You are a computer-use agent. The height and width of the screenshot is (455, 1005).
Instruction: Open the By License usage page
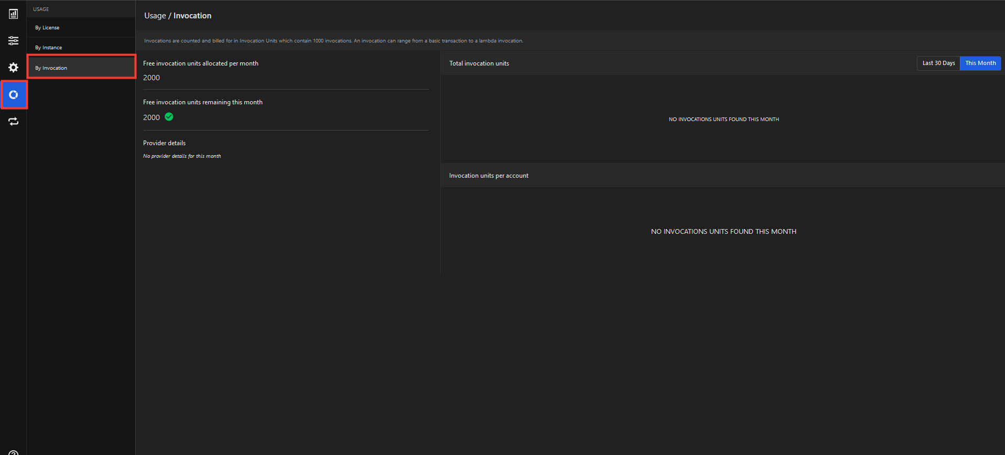click(81, 27)
